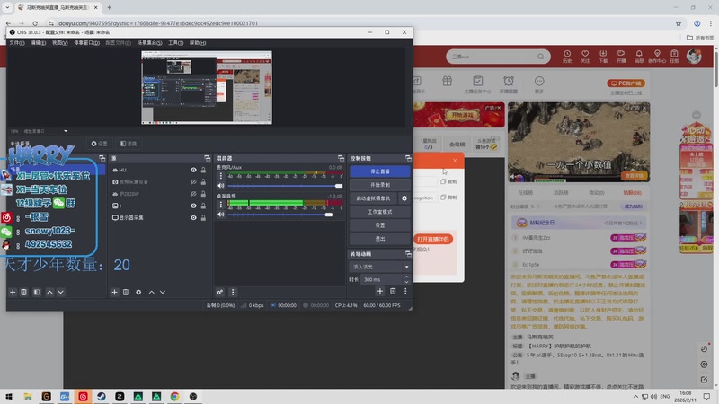Open the 工具(T) menu in OBS
Screen dimensions: 719x404
tap(175, 42)
